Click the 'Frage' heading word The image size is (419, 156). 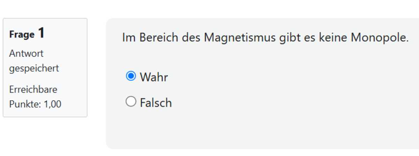22,34
